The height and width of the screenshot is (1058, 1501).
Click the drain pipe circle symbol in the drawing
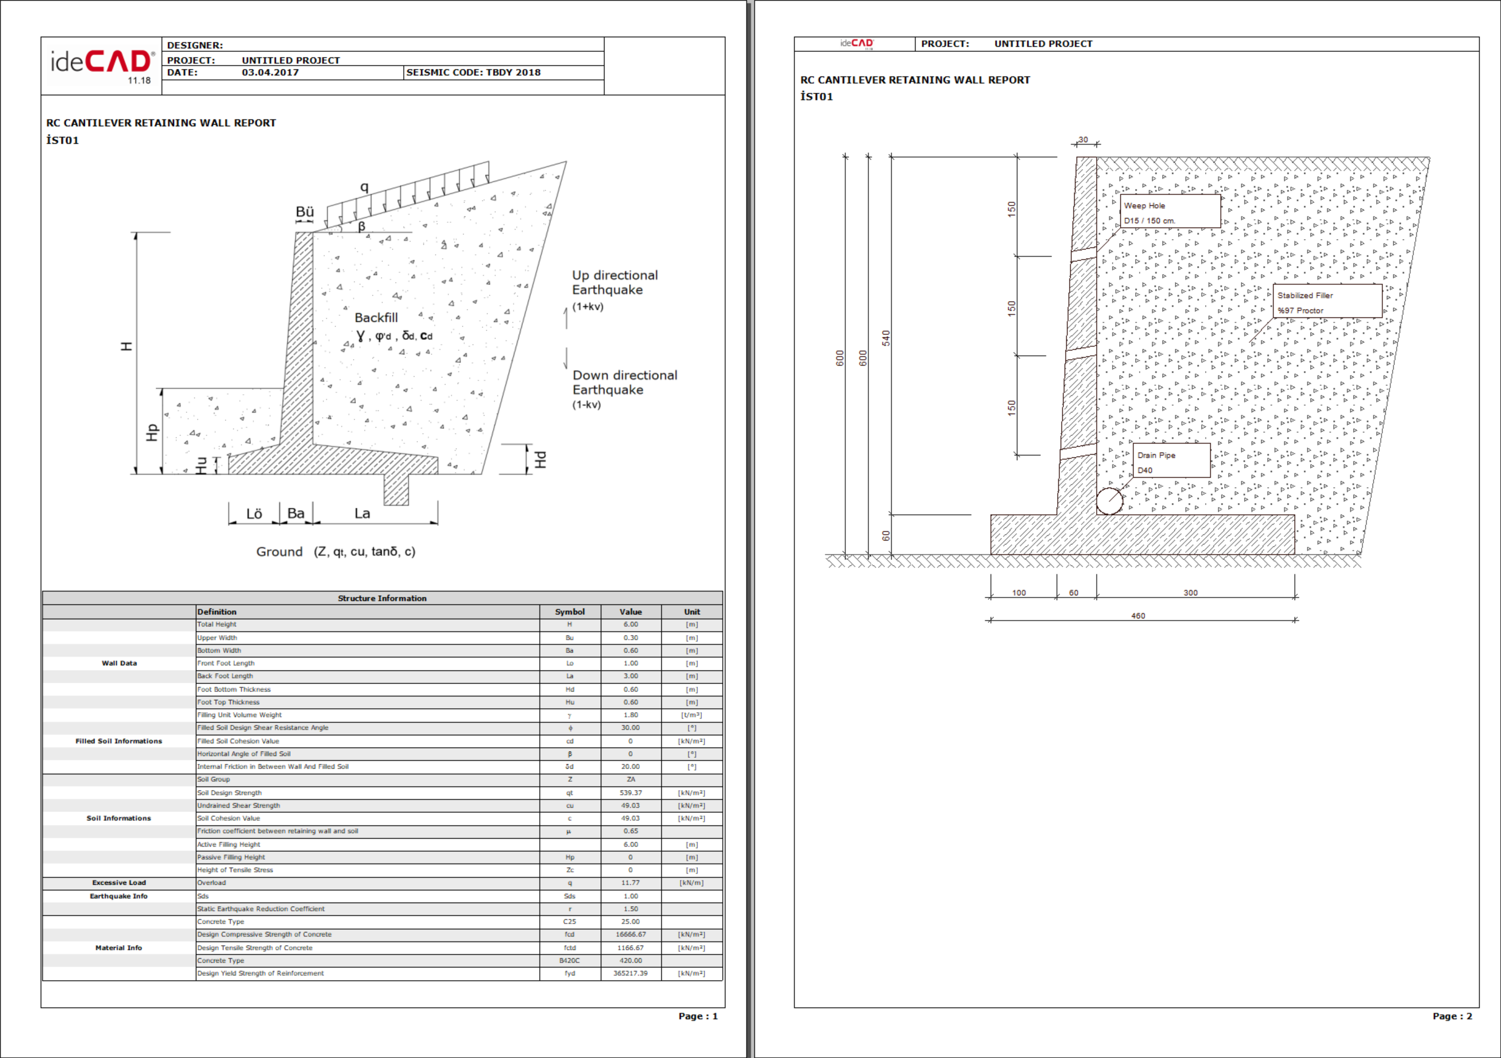click(1109, 501)
